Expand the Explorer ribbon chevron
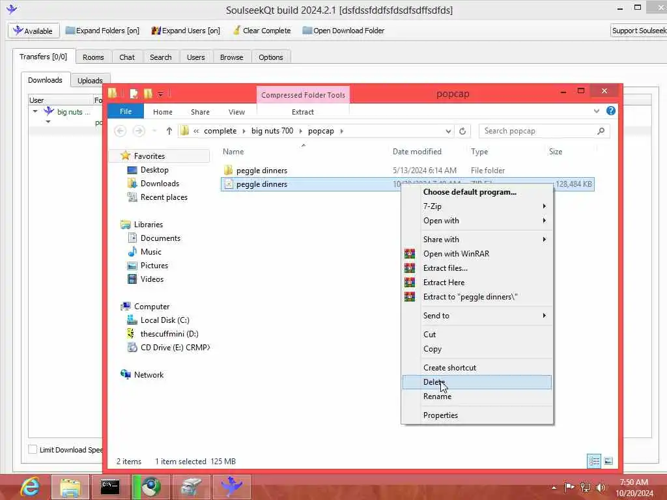Viewport: 667px width, 500px height. (x=597, y=111)
